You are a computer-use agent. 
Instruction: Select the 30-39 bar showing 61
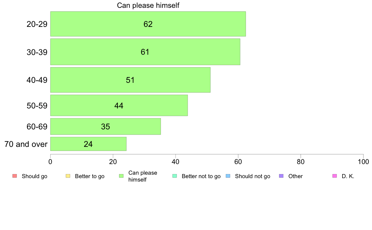tap(145, 52)
